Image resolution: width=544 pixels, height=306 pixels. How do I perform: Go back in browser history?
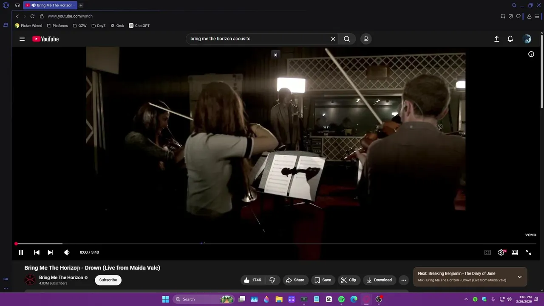(17, 16)
